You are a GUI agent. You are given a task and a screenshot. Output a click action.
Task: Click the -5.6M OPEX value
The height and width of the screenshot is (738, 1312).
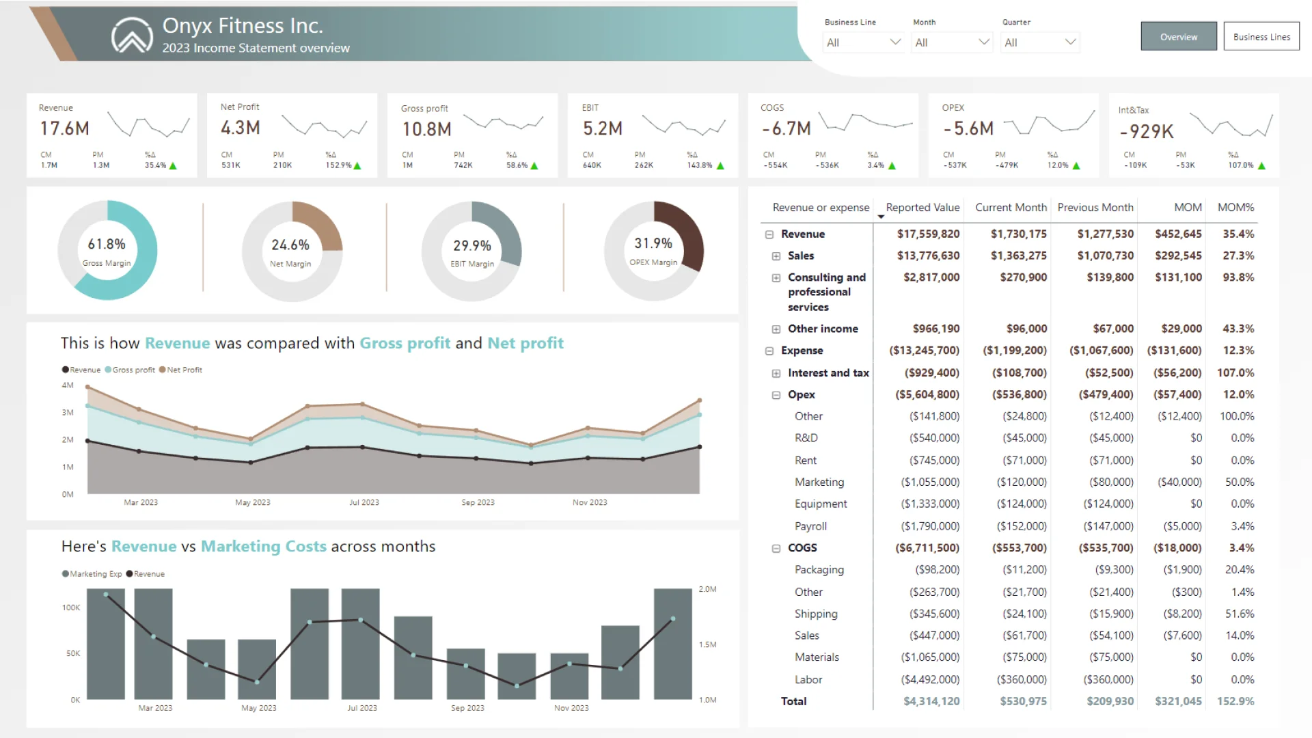click(x=968, y=128)
